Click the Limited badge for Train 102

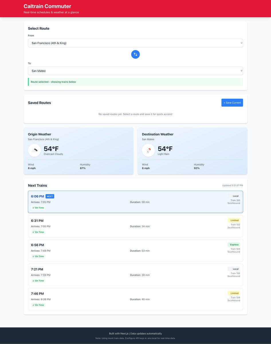pyautogui.click(x=234, y=220)
